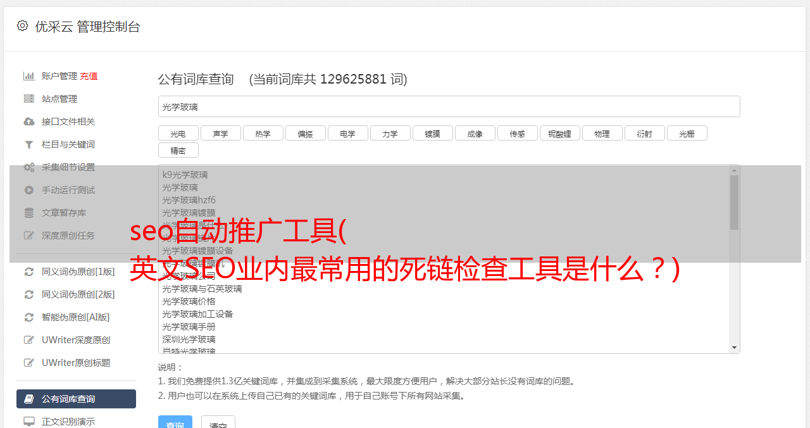Open the 公有词库查询 book icon

point(28,399)
